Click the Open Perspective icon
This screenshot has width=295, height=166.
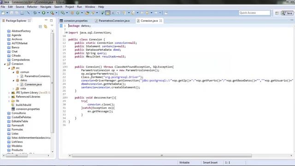point(277,13)
